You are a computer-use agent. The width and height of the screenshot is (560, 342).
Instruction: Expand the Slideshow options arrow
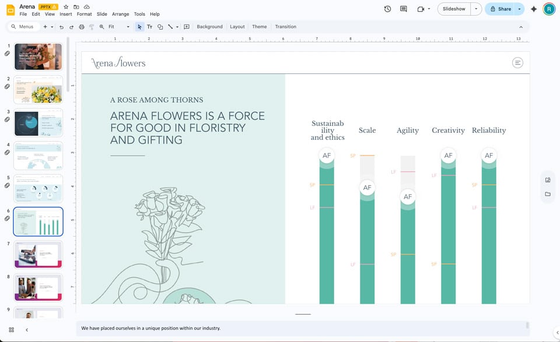pyautogui.click(x=476, y=9)
